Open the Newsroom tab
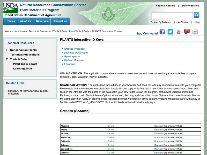Viewport: 207px width, 155px height. pos(42,21)
